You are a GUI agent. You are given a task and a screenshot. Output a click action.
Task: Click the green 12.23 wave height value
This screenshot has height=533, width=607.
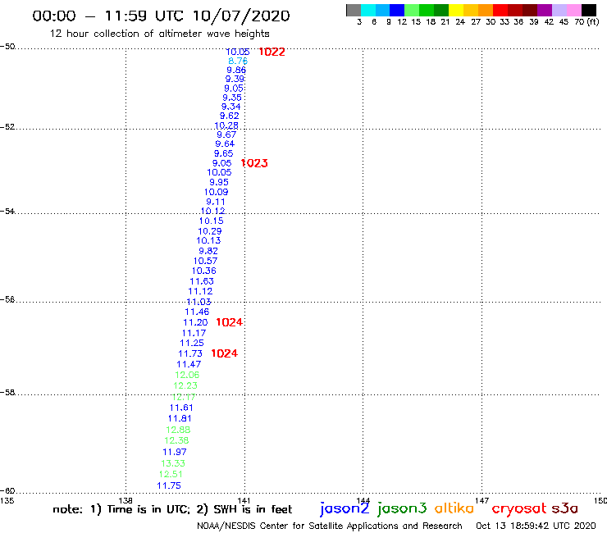pos(185,385)
